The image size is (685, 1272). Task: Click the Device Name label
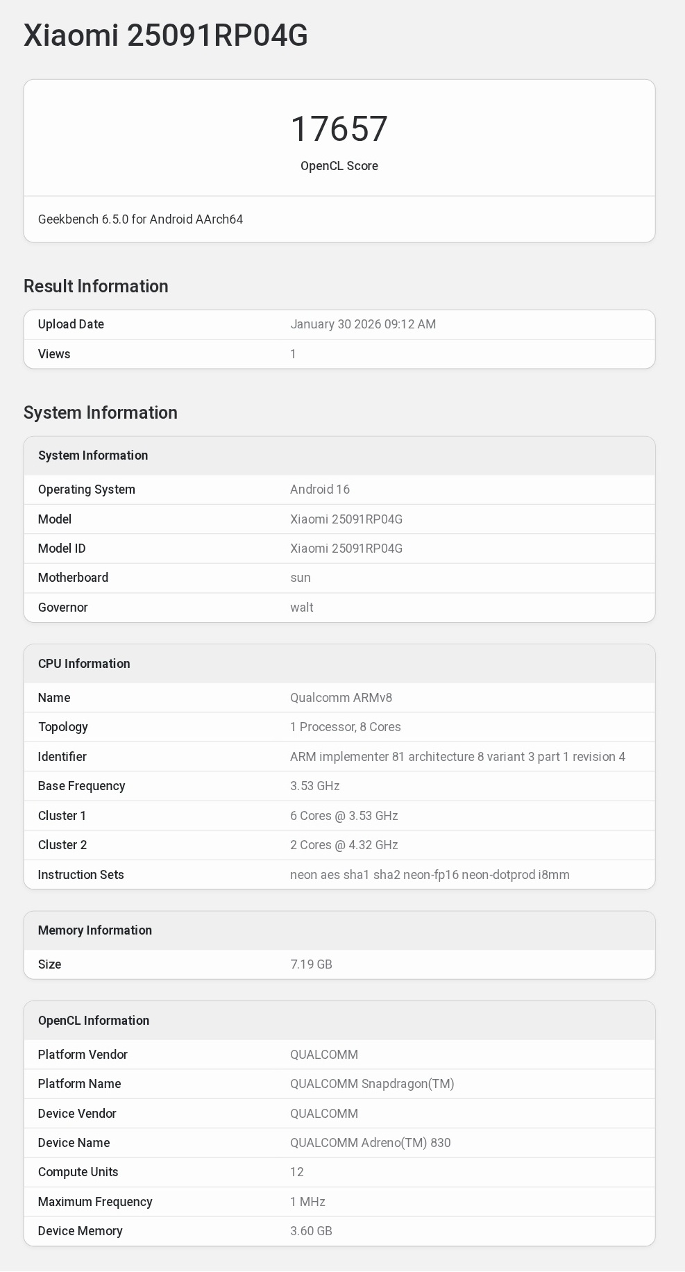click(74, 1143)
